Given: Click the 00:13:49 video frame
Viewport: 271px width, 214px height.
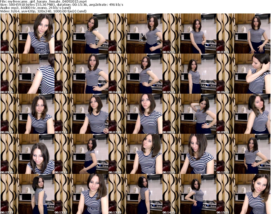Looking at the screenshot, I should tap(135, 194).
